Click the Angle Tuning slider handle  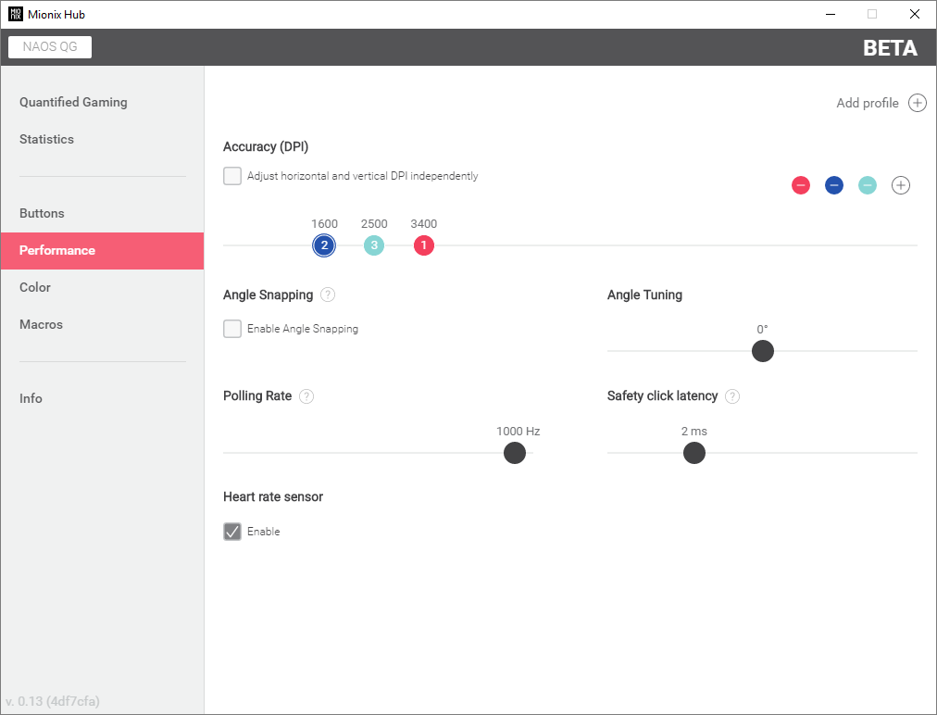[763, 351]
